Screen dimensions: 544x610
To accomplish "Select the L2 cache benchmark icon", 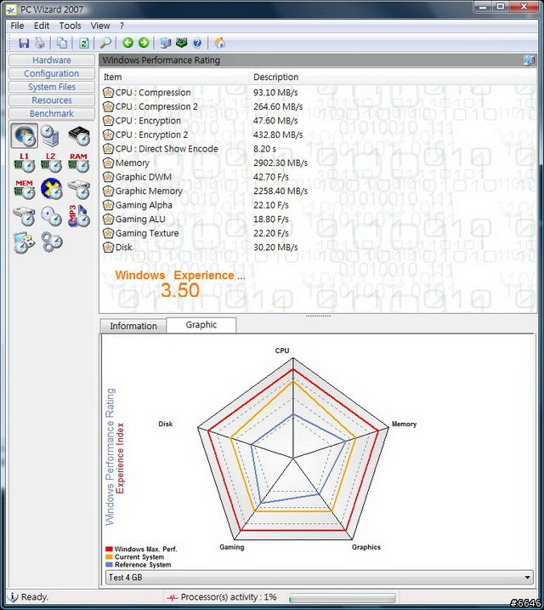I will pos(51,162).
